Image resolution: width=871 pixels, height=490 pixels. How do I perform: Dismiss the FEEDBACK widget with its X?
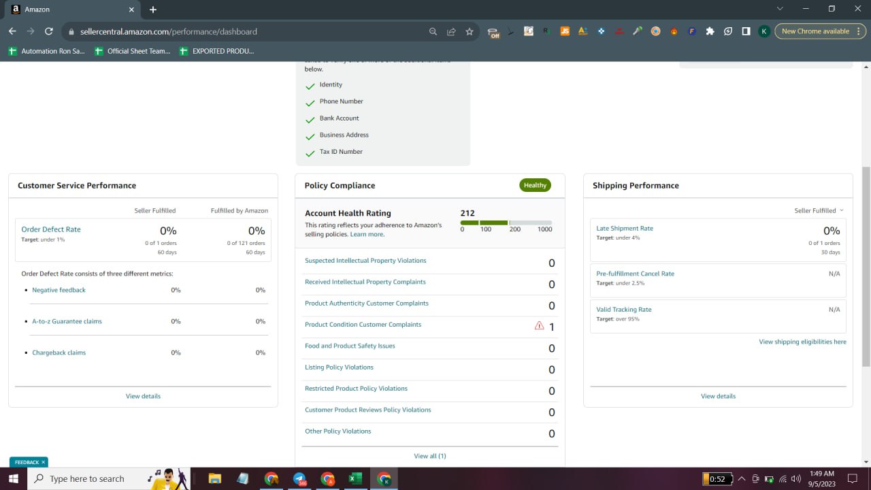(x=43, y=462)
